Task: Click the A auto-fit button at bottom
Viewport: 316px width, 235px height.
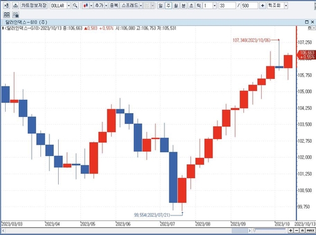Action: pyautogui.click(x=302, y=231)
